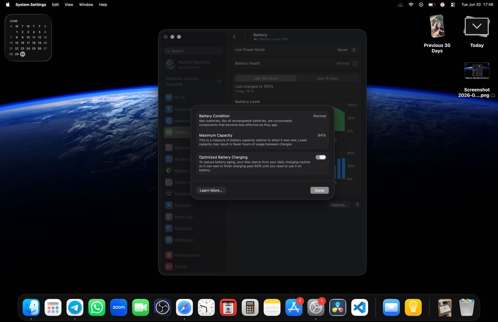498x322 pixels.
Task: Click the Search field in Settings sidebar
Action: click(x=193, y=51)
